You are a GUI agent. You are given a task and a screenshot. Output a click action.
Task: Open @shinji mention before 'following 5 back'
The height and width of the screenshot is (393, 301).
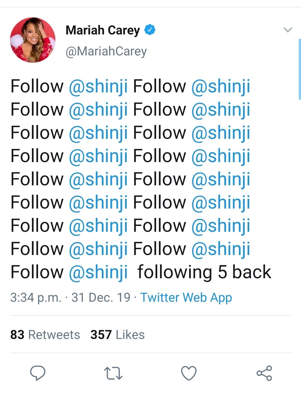tap(98, 272)
